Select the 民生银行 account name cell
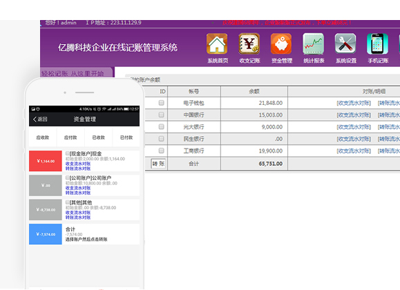Screen dimensions: 400x290 click(x=194, y=139)
